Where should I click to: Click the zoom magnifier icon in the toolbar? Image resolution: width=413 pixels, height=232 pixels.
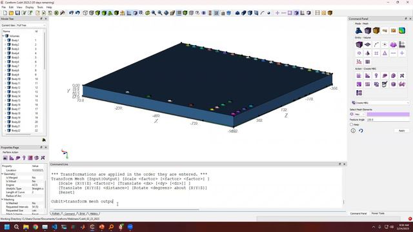coord(154,13)
